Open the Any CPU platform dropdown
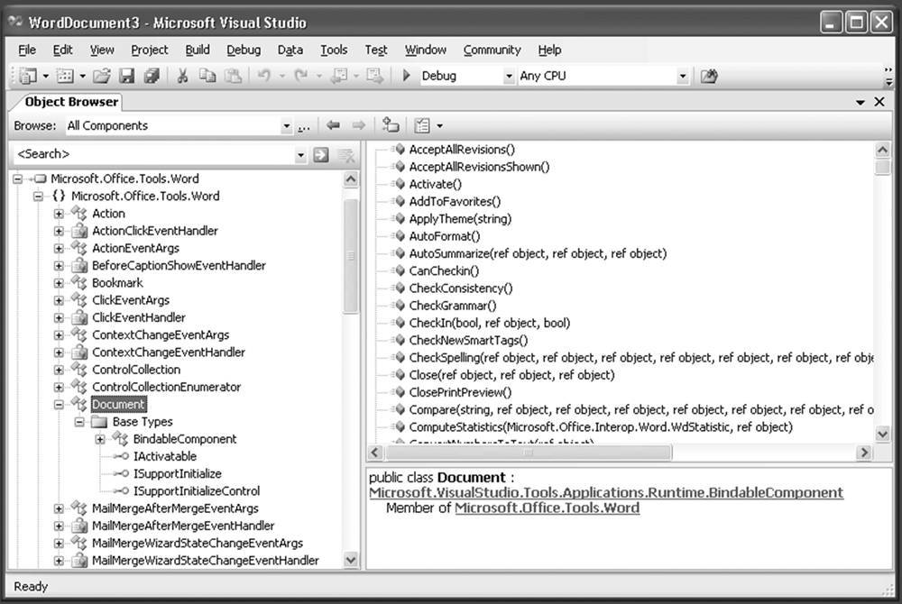902x604 pixels. coord(682,76)
